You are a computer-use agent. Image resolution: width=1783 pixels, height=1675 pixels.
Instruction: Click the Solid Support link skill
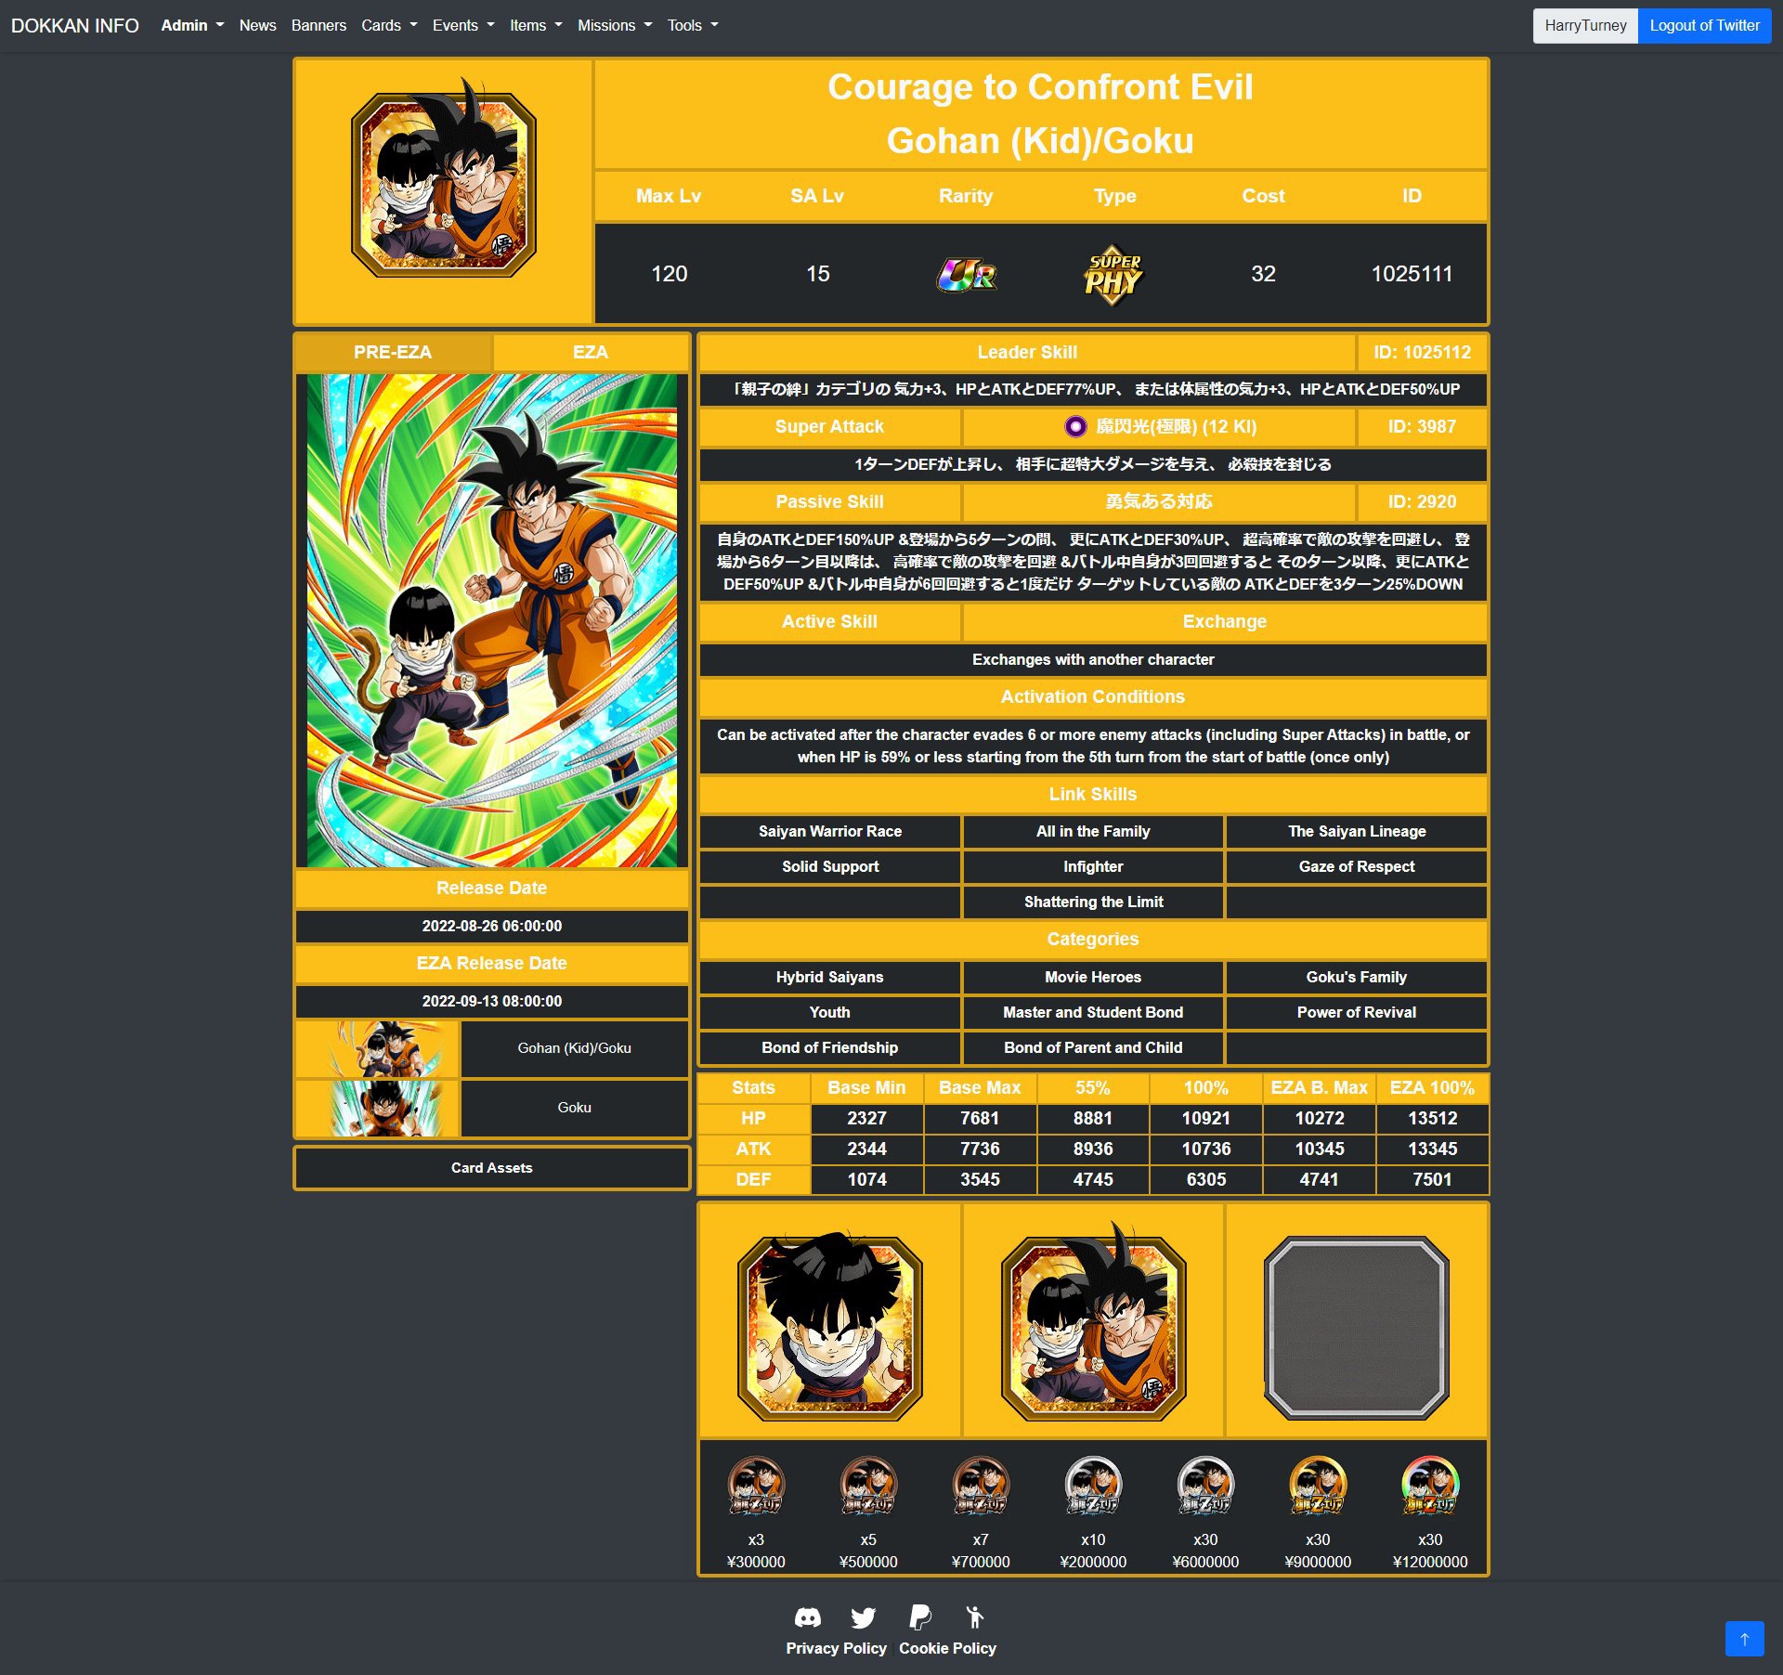(x=830, y=866)
